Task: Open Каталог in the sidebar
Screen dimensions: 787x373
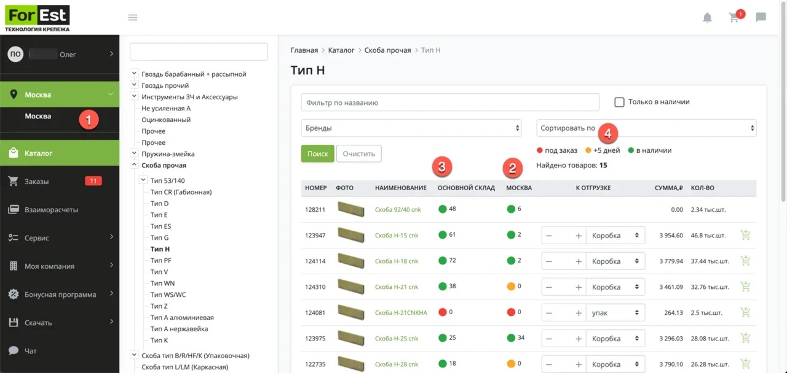Action: (x=60, y=153)
